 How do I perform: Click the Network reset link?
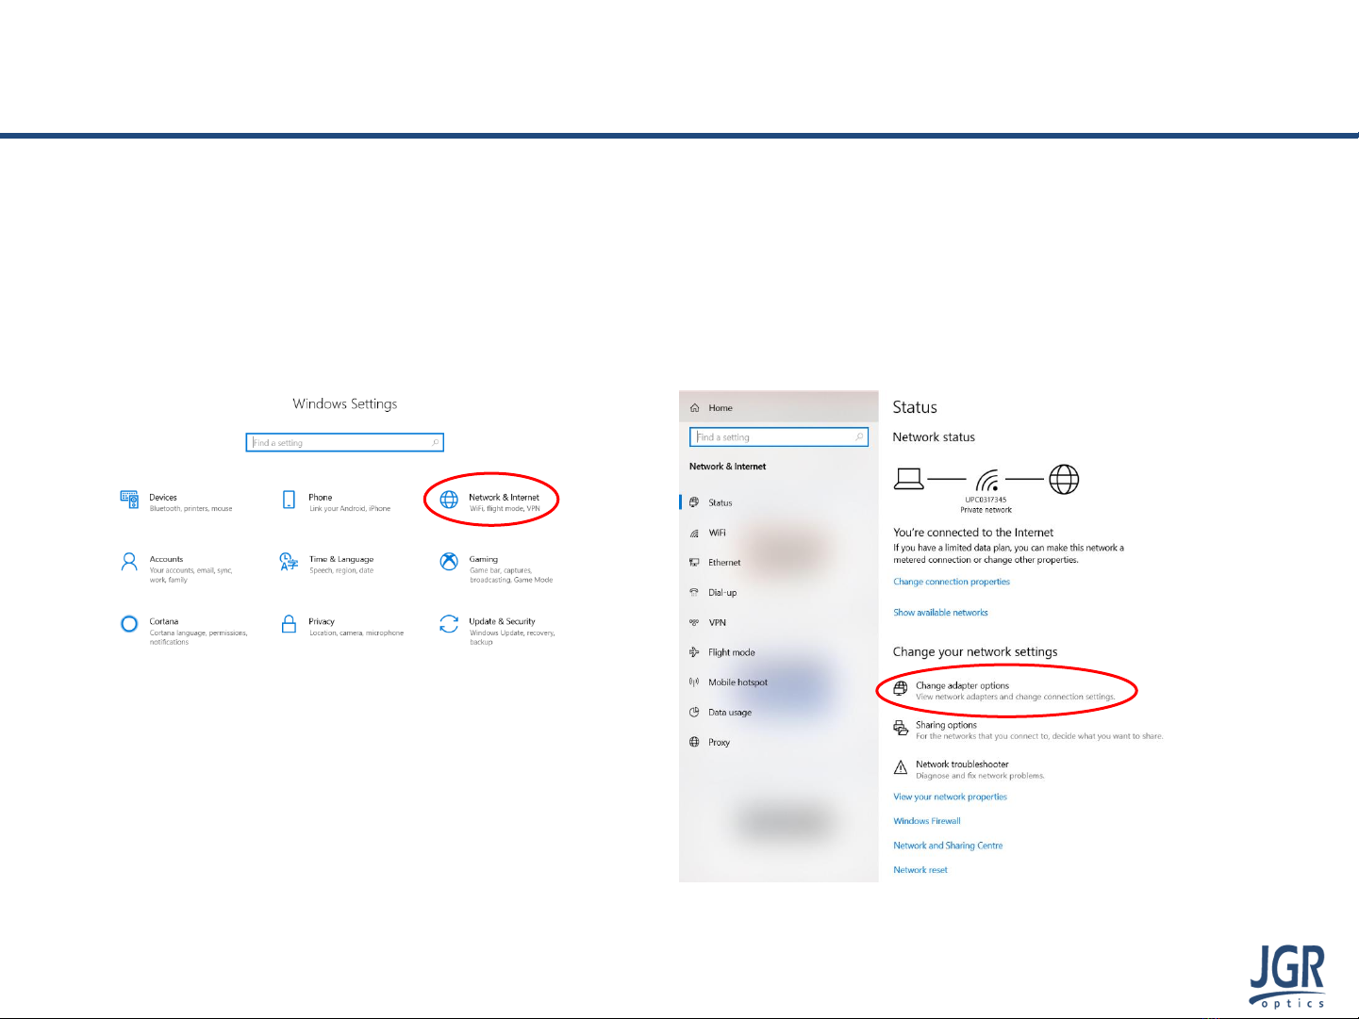pos(920,870)
